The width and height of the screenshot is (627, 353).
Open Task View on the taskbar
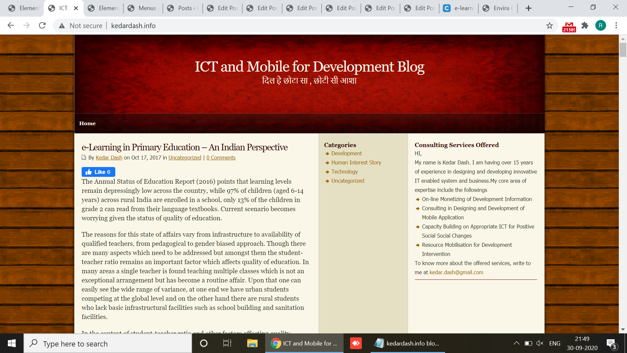pos(227,343)
